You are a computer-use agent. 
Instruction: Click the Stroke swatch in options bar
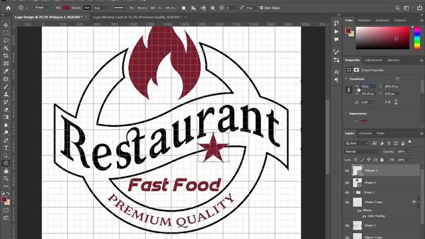[87, 8]
